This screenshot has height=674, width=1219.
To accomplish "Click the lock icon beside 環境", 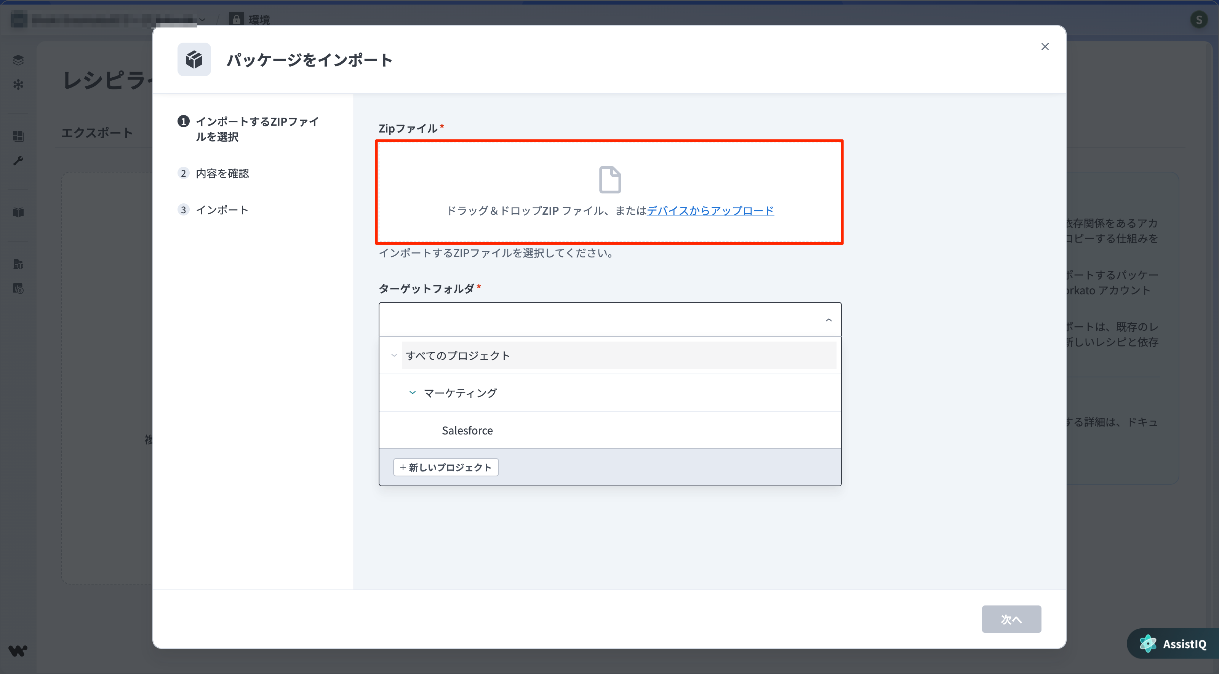I will click(236, 19).
